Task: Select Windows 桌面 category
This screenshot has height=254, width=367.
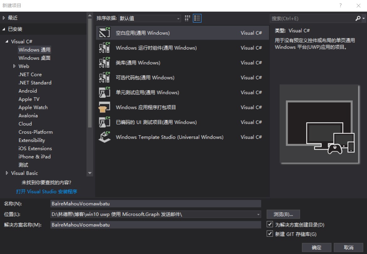Action: 35,58
